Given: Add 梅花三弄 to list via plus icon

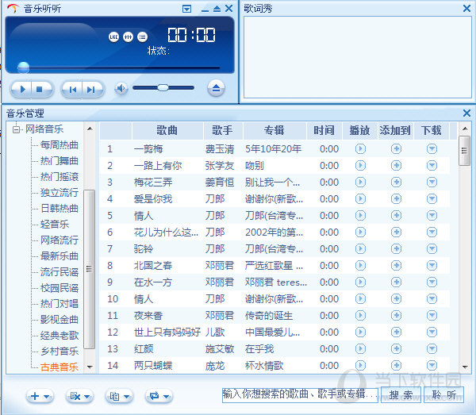Looking at the screenshot, I should tap(396, 183).
